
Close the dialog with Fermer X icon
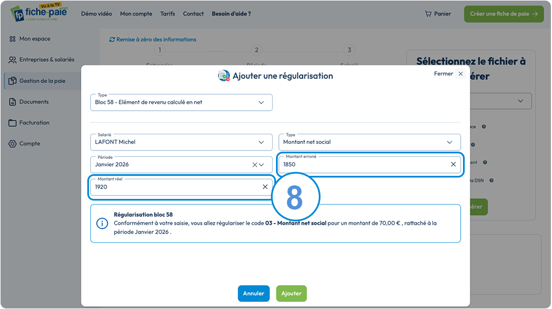tap(461, 74)
